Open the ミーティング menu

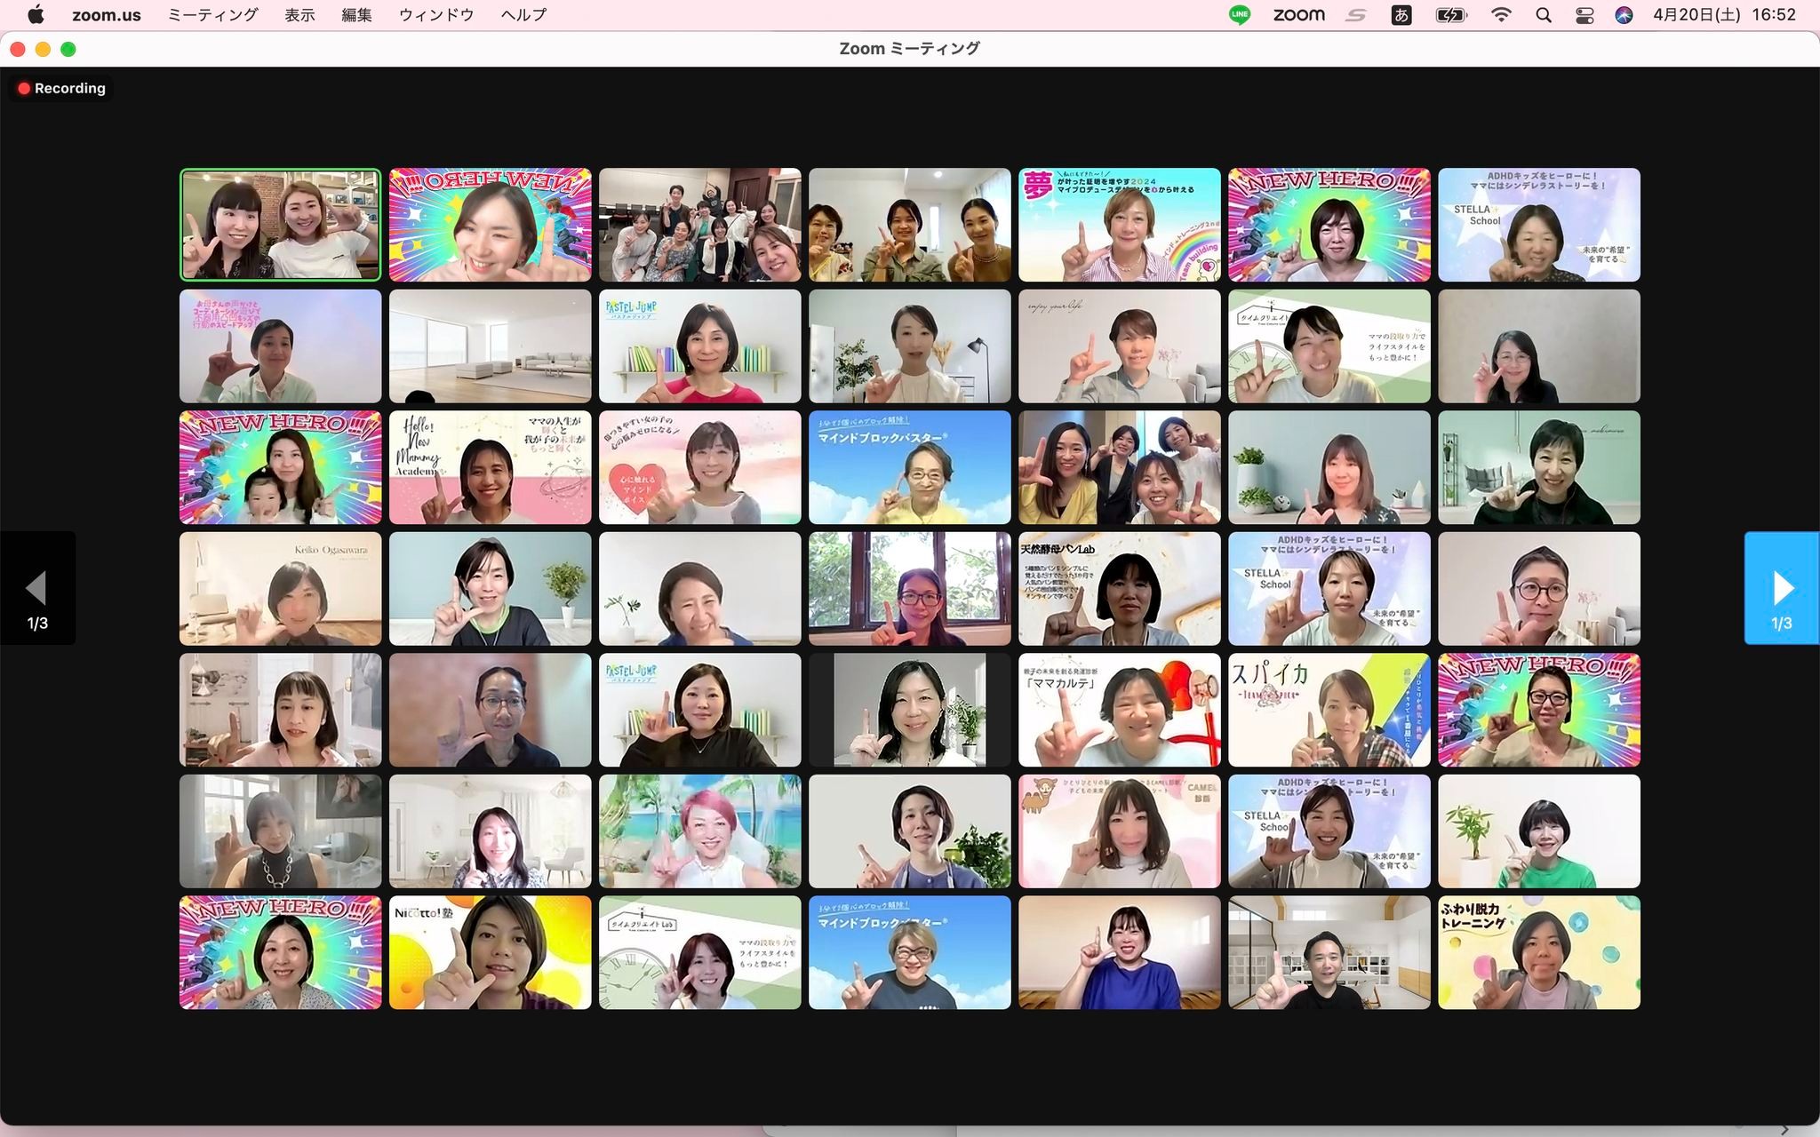(213, 15)
